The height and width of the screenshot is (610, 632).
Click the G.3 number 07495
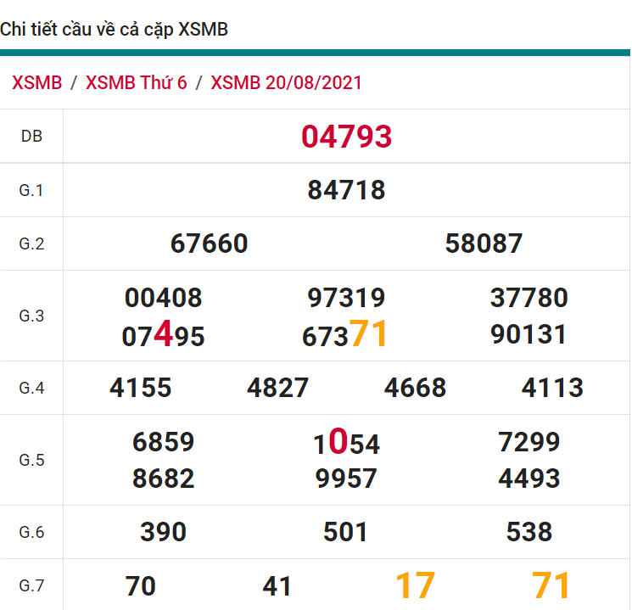pos(164,336)
